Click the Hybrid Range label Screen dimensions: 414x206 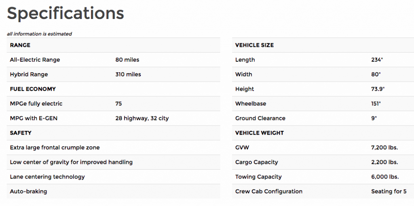[x=29, y=74]
